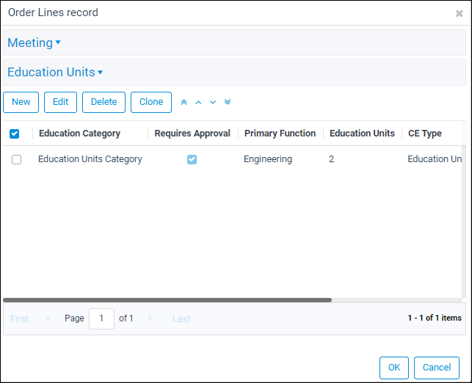
Task: Click the Clone button
Action: pos(151,102)
